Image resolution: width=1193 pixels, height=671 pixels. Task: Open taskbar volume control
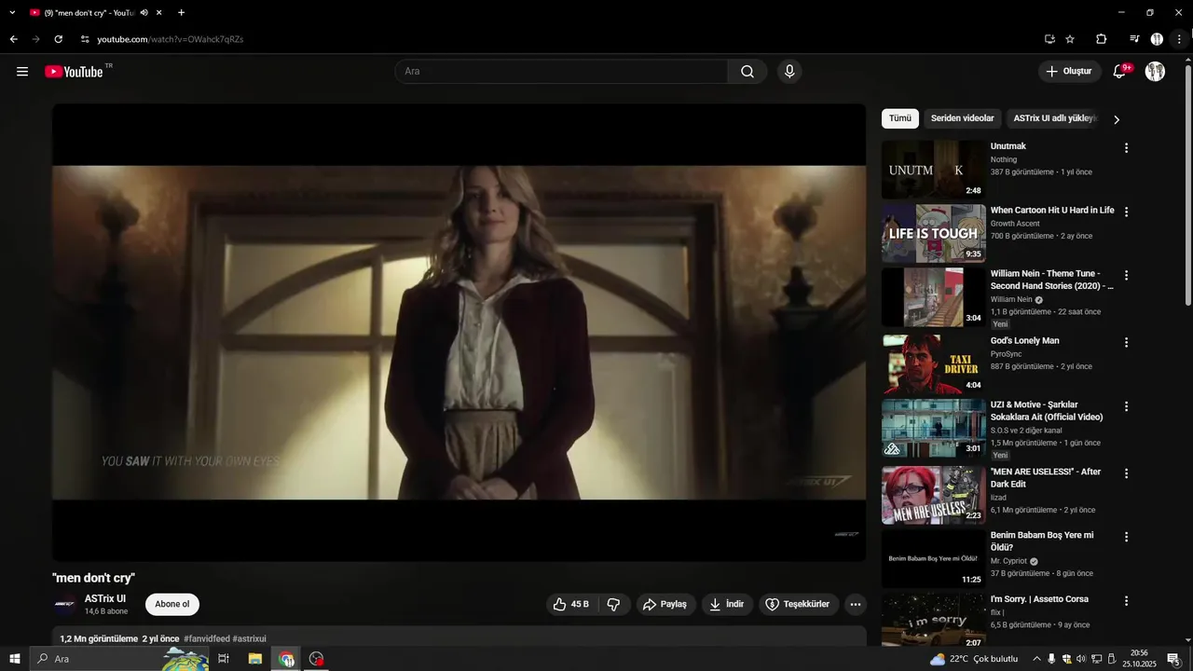click(x=1081, y=659)
